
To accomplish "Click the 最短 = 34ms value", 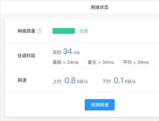I will [66, 62].
